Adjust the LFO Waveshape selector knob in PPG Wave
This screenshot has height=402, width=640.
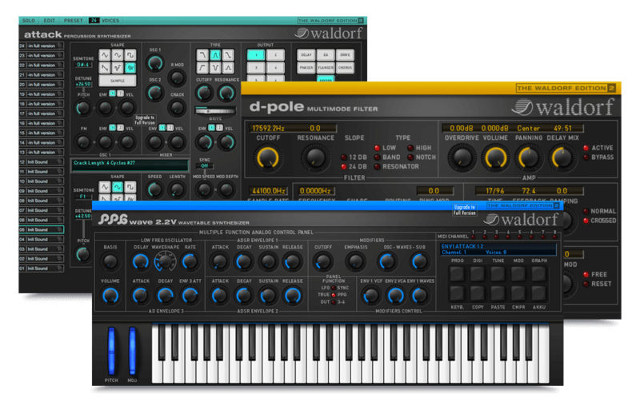[165, 261]
